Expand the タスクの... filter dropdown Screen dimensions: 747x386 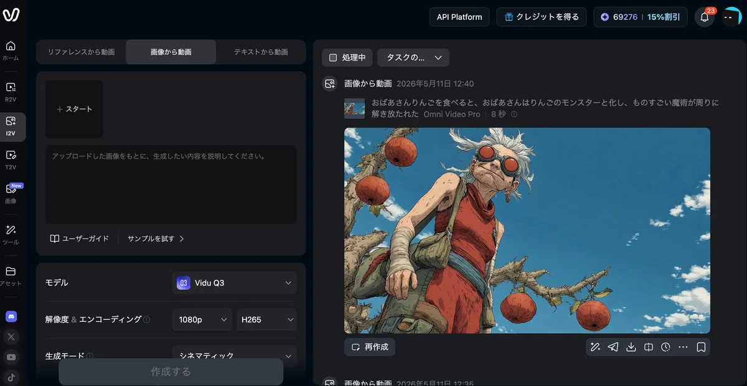coord(413,57)
